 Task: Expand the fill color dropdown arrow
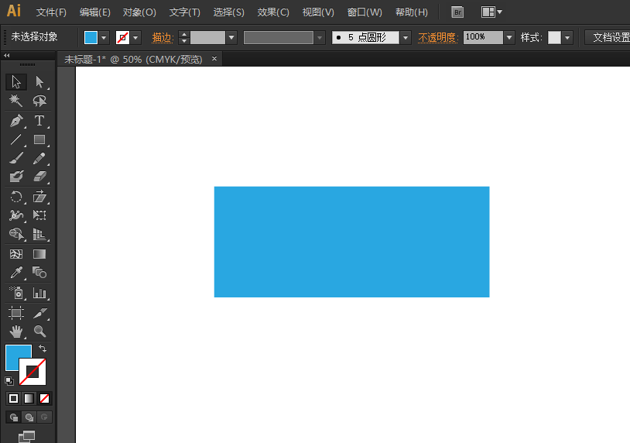tap(104, 38)
